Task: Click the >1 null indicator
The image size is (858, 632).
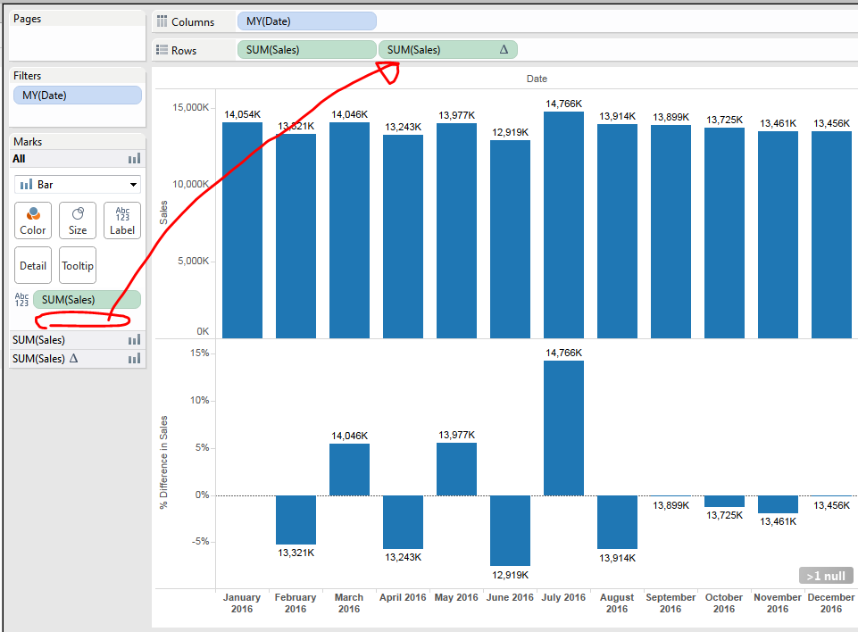Action: click(826, 576)
